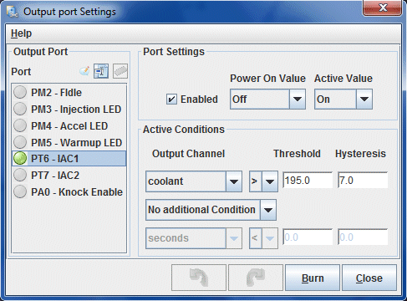Screen dimensions: 407x301
Task: Open the No additional Condition dropdown
Action: click(211, 210)
